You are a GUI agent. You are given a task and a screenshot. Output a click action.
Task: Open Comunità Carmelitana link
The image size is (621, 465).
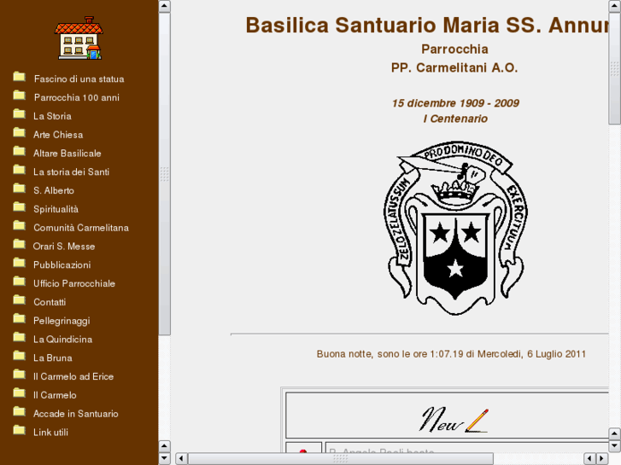[81, 228]
